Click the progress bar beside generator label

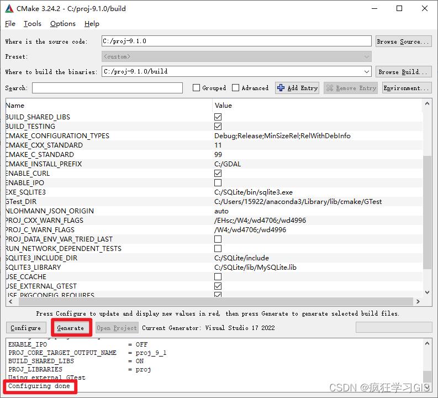394,327
